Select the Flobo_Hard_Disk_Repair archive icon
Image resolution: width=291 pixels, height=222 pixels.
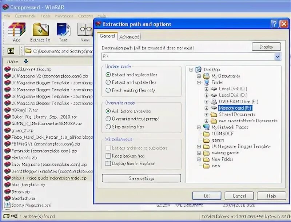coord(7,137)
